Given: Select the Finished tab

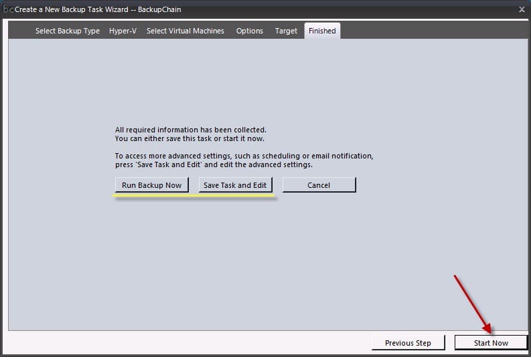Looking at the screenshot, I should [x=322, y=31].
